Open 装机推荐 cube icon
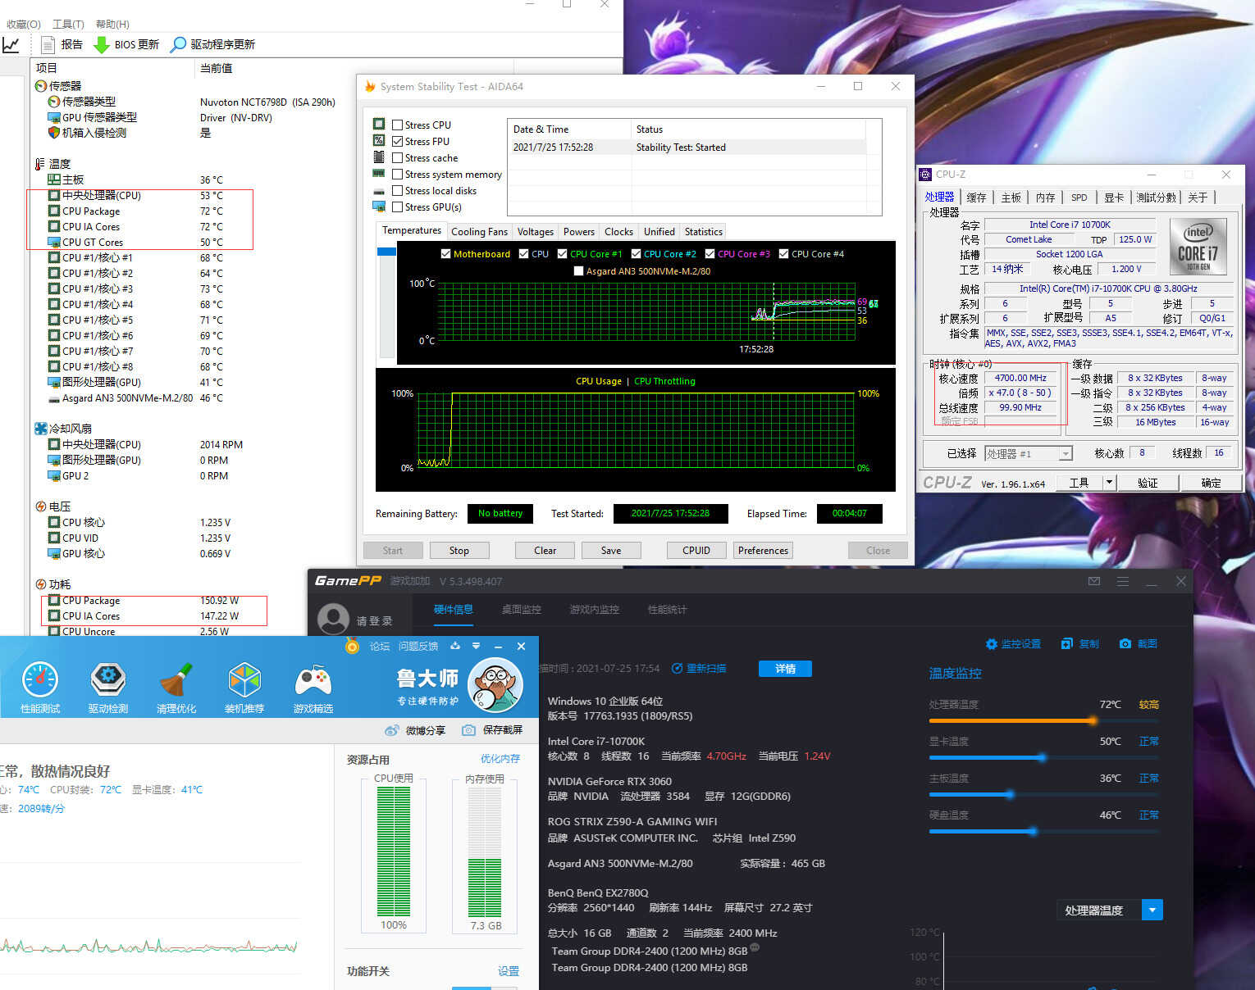Screen dimensions: 1255x990 tap(244, 679)
